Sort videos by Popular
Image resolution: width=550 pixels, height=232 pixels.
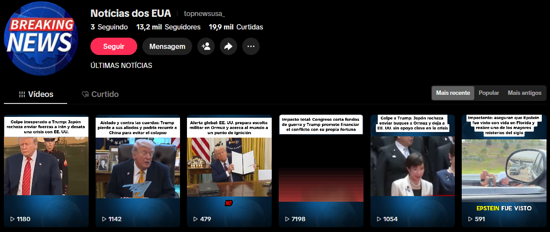[489, 93]
